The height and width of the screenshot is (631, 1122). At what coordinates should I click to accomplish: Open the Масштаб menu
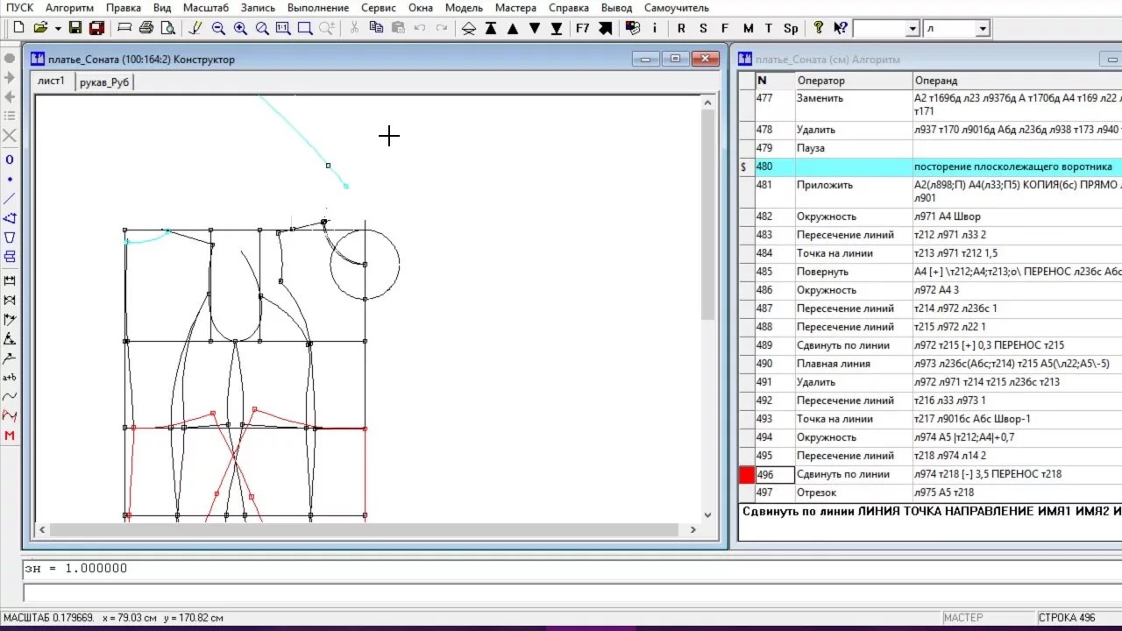[x=206, y=8]
